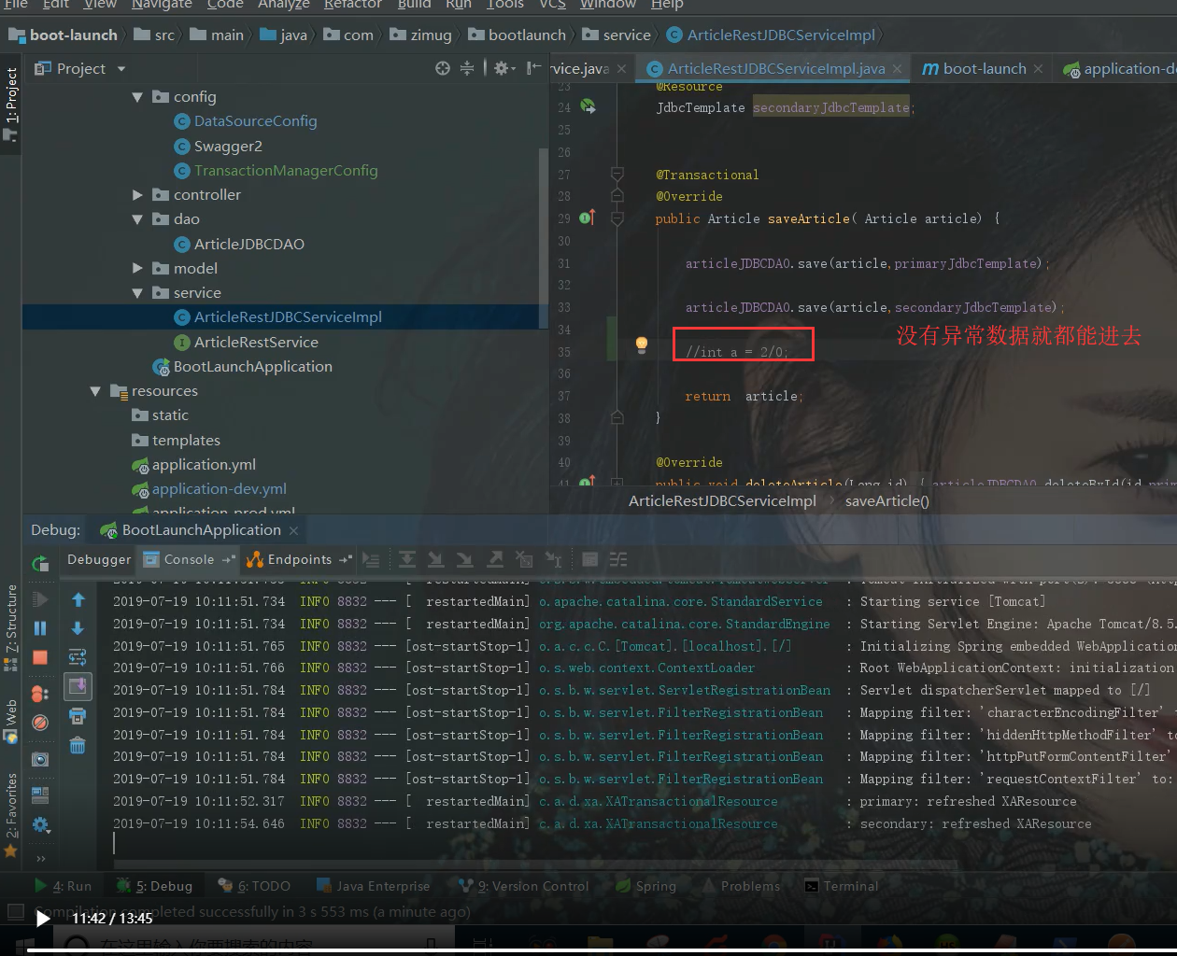Switch to Console tab
Viewport: 1177px width, 956px height.
[189, 559]
